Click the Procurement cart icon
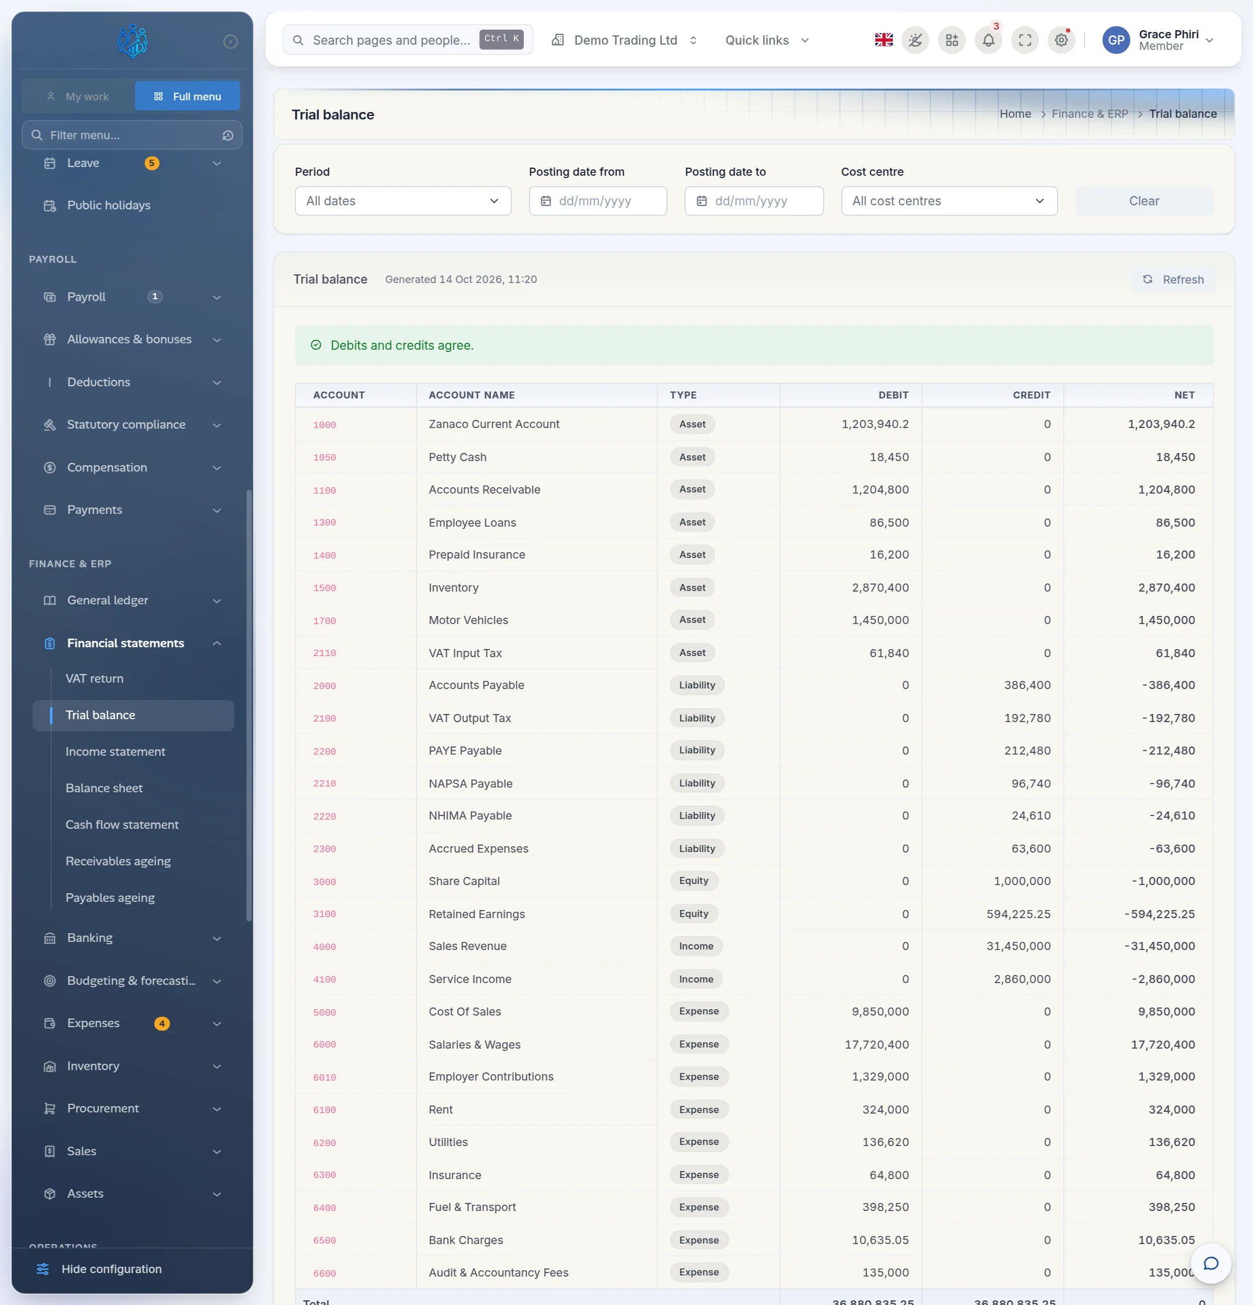 (x=50, y=1108)
